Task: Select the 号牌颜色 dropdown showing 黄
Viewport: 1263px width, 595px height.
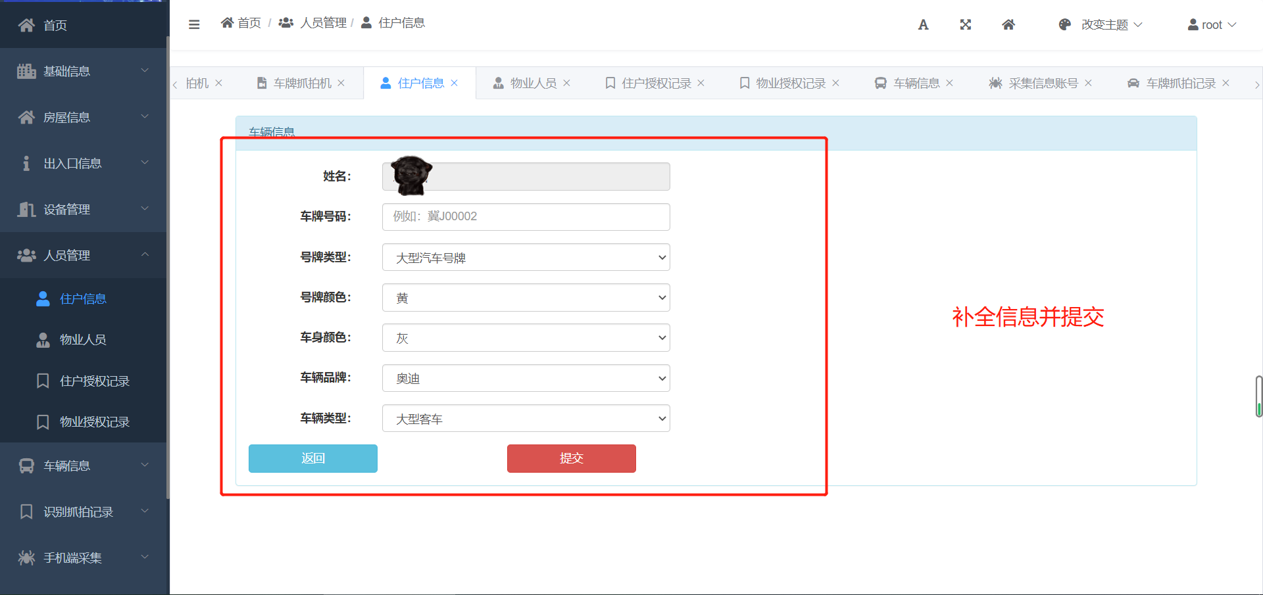Action: pos(526,298)
